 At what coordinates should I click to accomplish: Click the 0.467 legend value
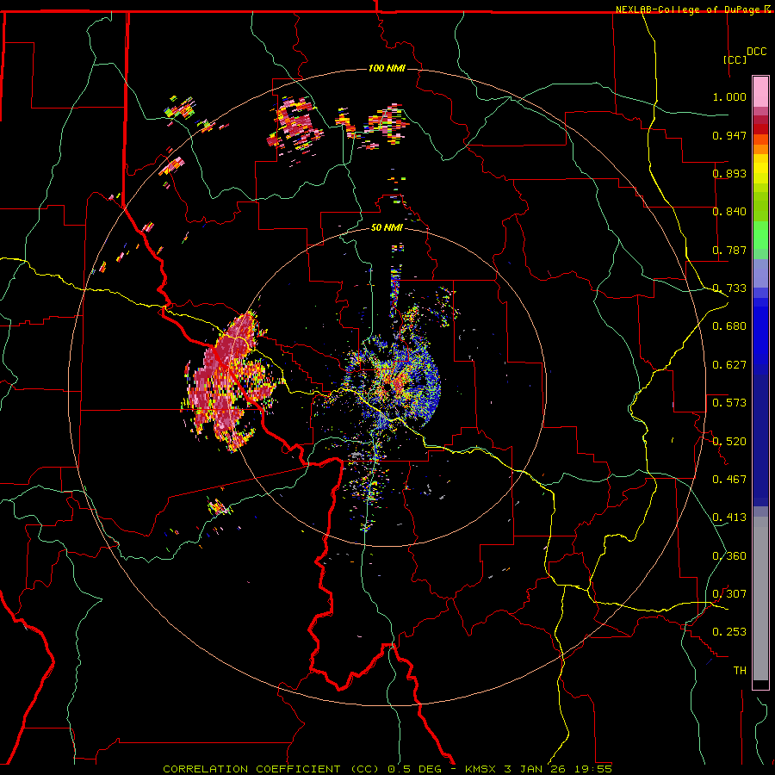(x=729, y=480)
